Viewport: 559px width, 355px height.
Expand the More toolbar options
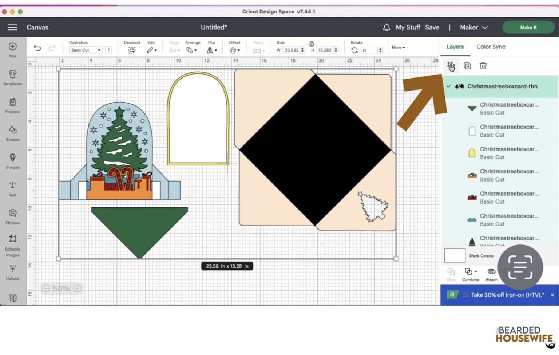[398, 47]
